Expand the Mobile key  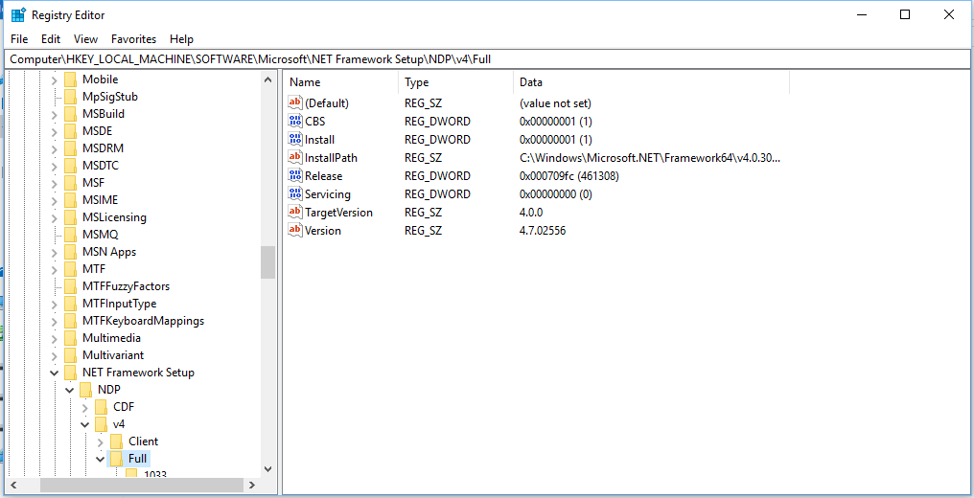point(54,79)
